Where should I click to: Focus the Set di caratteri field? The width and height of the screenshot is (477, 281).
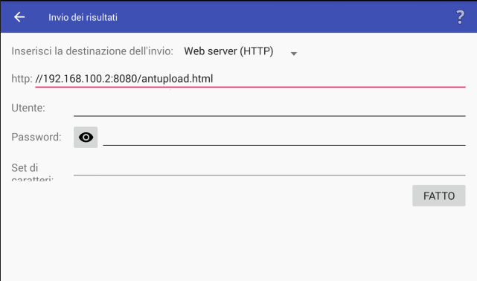[x=269, y=168]
